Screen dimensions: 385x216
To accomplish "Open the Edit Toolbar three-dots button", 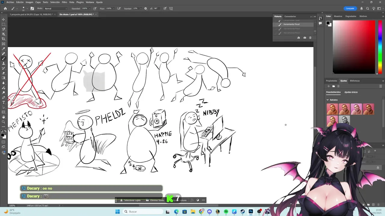I will pos(4,127).
